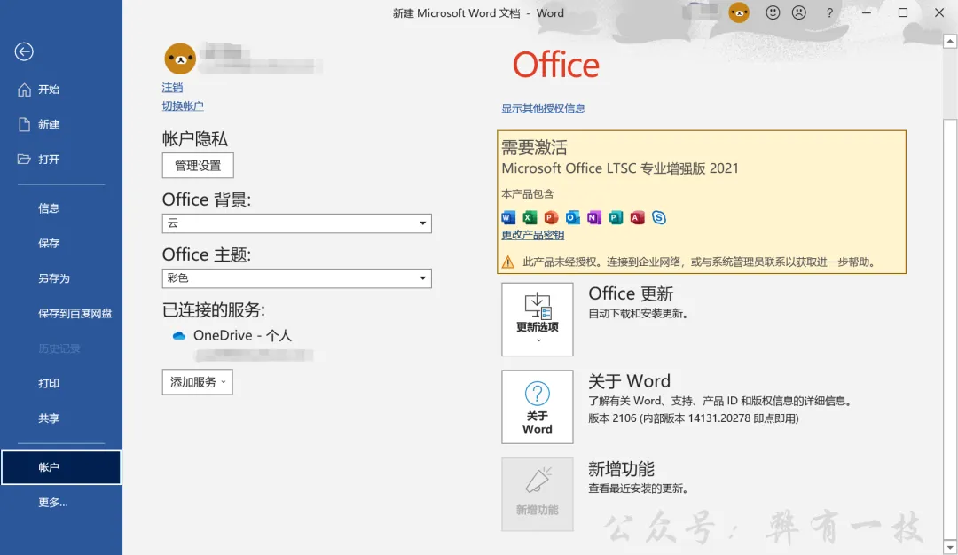This screenshot has width=958, height=555.
Task: Click the Skype app icon in product list
Action: point(658,217)
